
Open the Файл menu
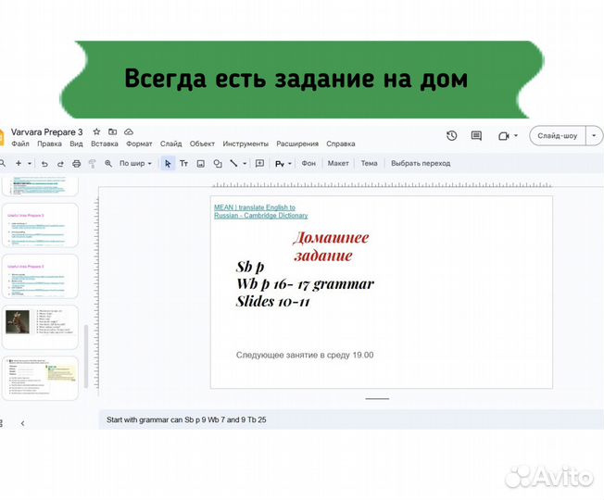[20, 144]
